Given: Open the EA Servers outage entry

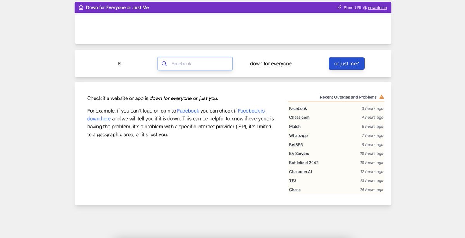Looking at the screenshot, I should [x=299, y=154].
